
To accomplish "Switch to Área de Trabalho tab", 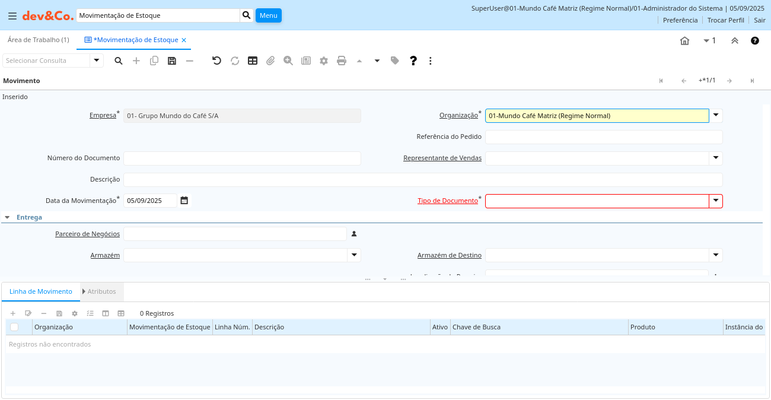I will (x=38, y=40).
